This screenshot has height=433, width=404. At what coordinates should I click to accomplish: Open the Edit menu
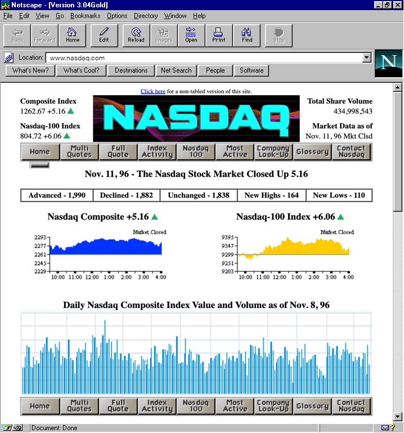(24, 16)
